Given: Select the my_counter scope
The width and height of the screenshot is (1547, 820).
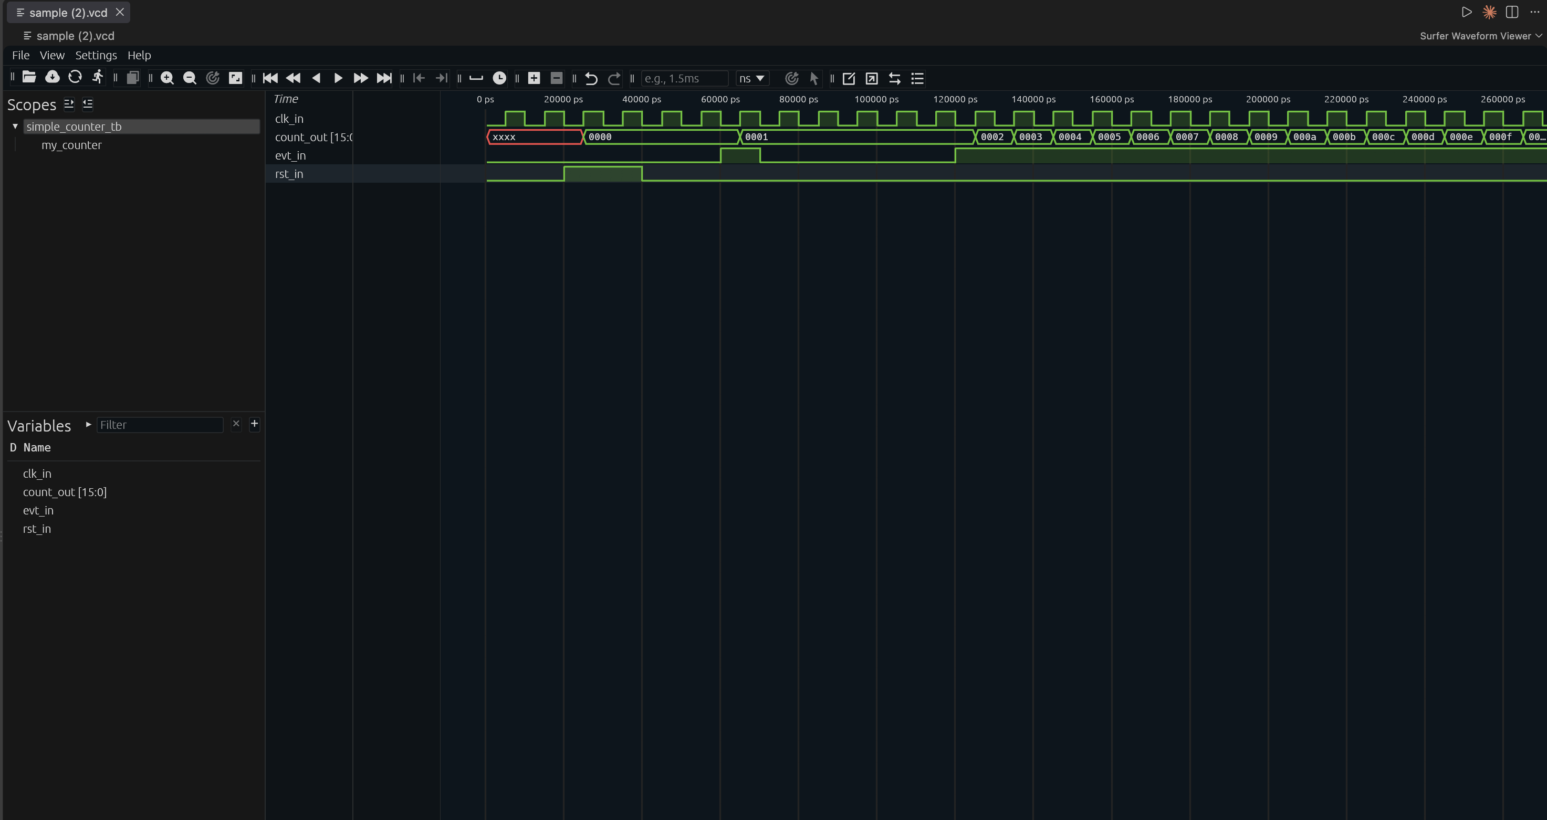Looking at the screenshot, I should click(x=71, y=145).
